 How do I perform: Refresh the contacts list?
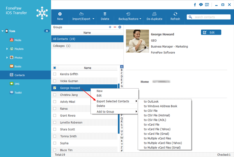[x=175, y=16]
